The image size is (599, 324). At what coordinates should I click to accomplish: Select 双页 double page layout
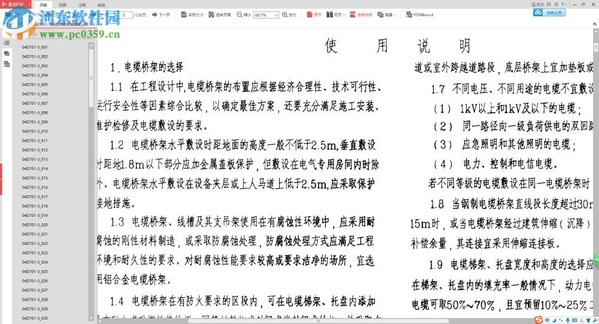tap(335, 14)
